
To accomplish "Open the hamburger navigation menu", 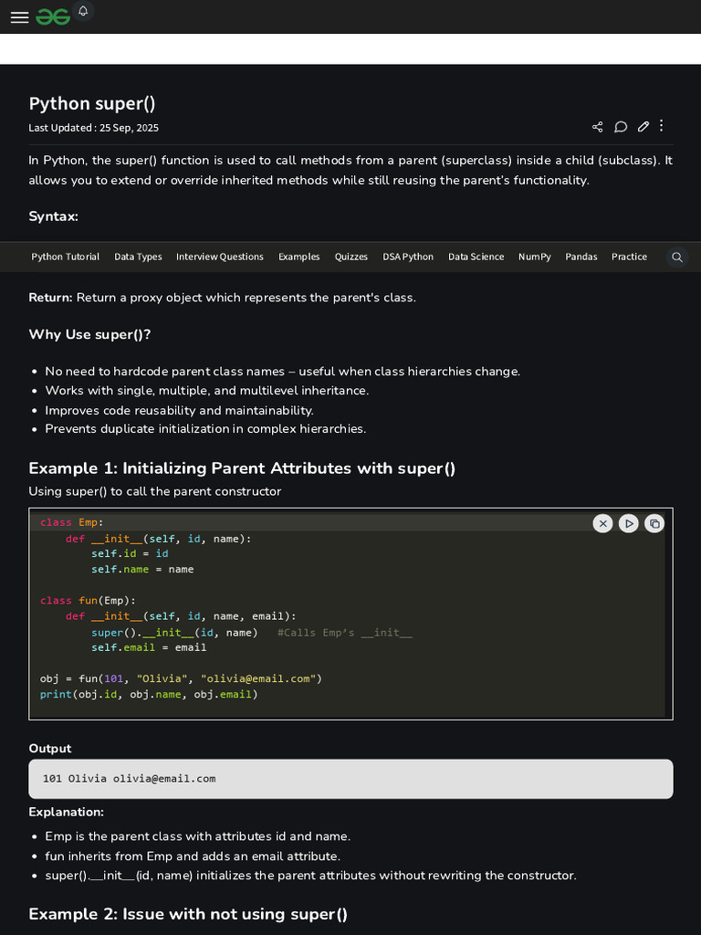I will pyautogui.click(x=19, y=17).
